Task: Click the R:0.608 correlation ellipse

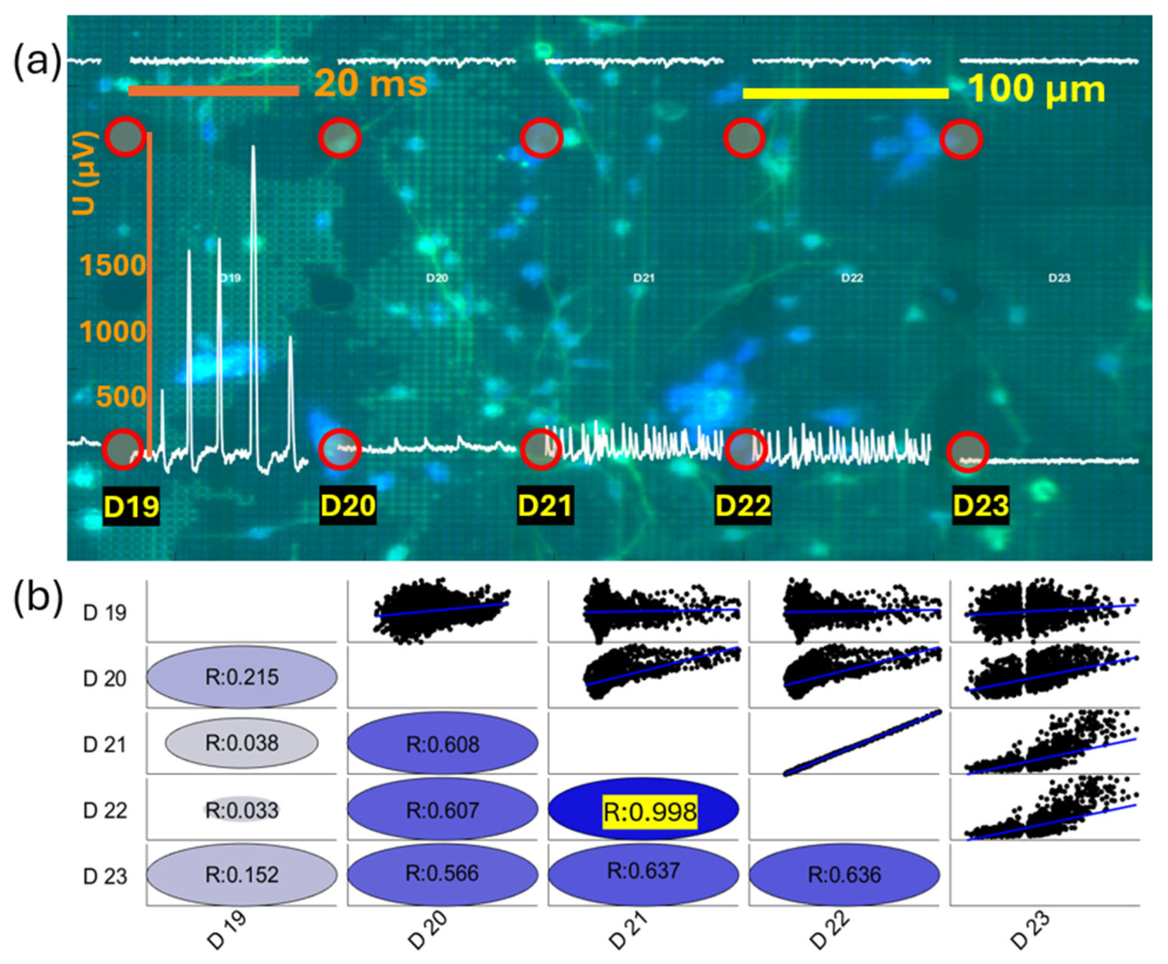Action: tap(442, 743)
